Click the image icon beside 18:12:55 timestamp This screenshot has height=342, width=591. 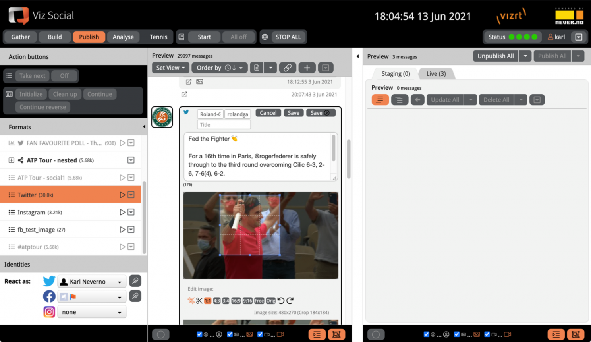tap(200, 82)
